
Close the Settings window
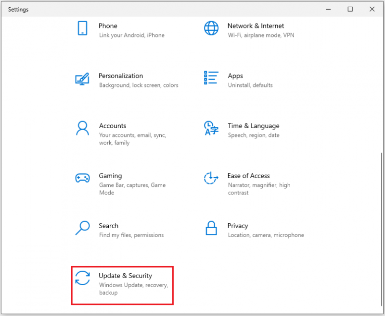click(x=372, y=9)
